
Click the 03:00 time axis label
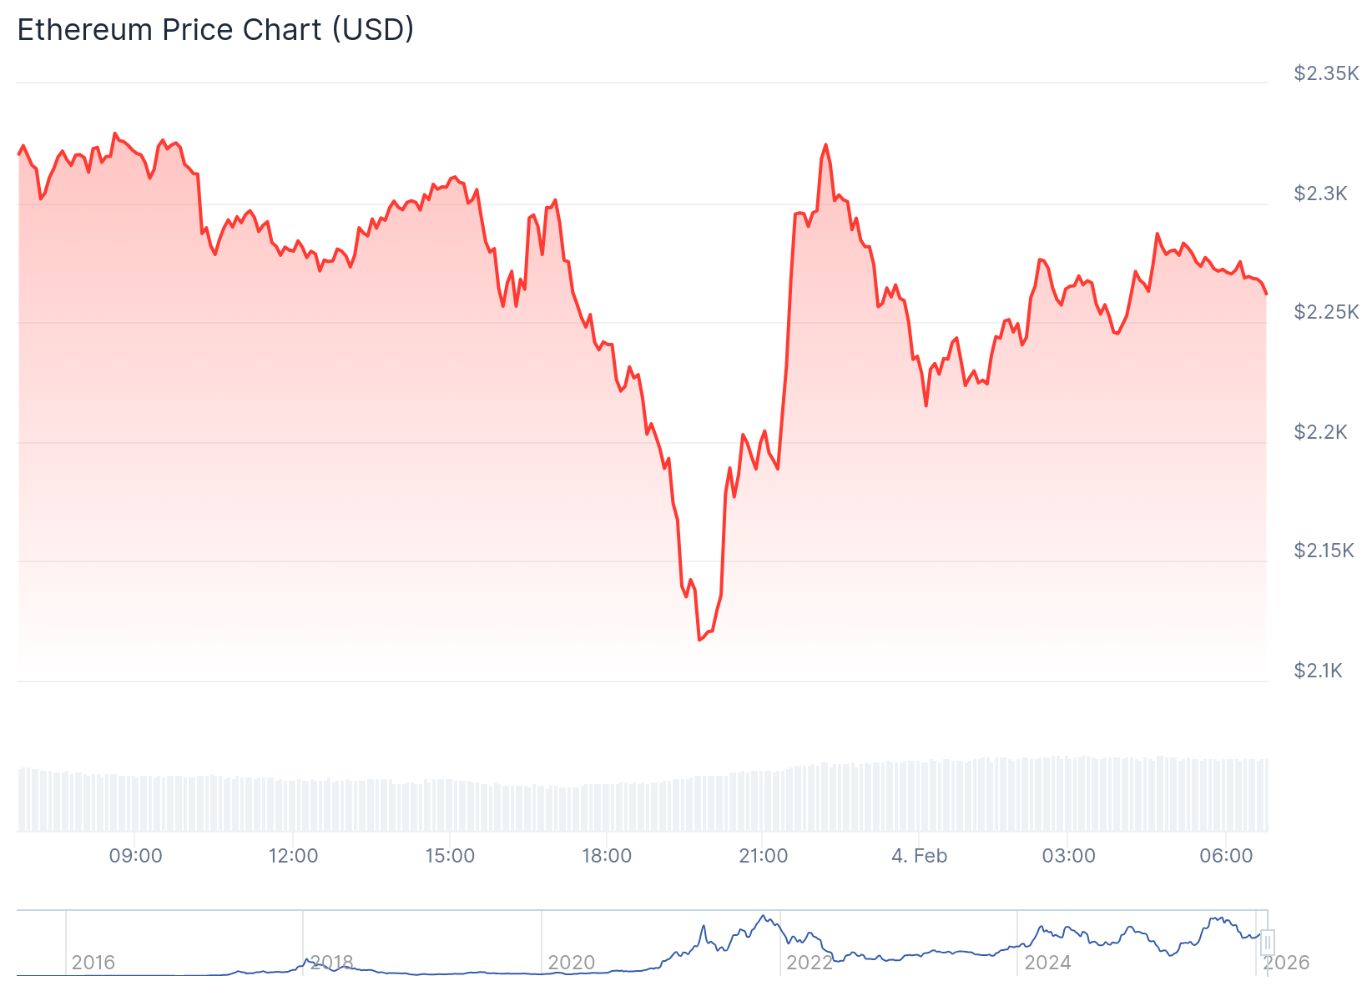1068,856
